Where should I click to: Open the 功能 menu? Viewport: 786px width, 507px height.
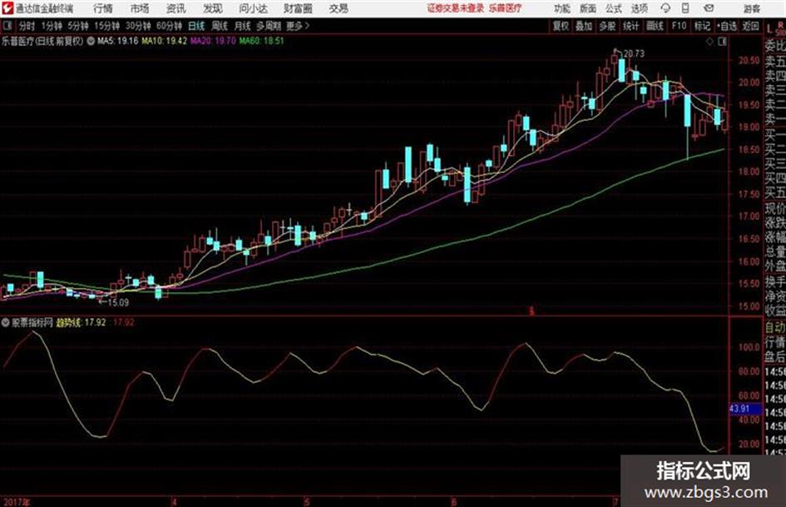562,8
